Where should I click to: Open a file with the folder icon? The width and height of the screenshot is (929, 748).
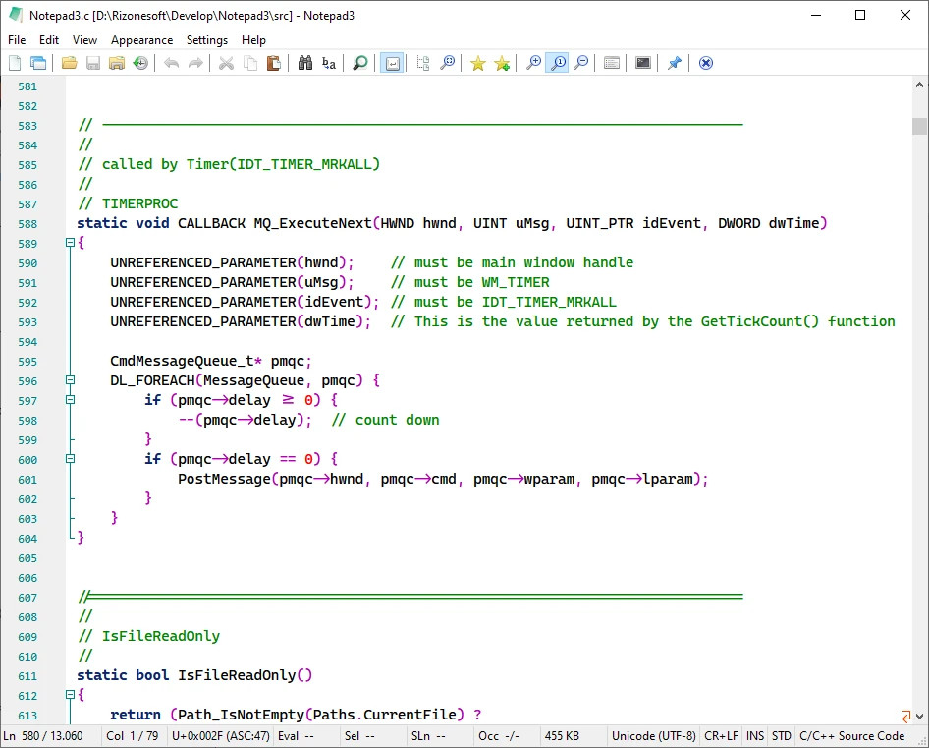point(69,63)
